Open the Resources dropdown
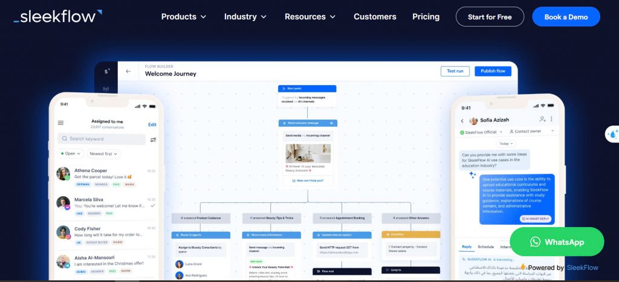The height and width of the screenshot is (282, 619). pos(310,16)
